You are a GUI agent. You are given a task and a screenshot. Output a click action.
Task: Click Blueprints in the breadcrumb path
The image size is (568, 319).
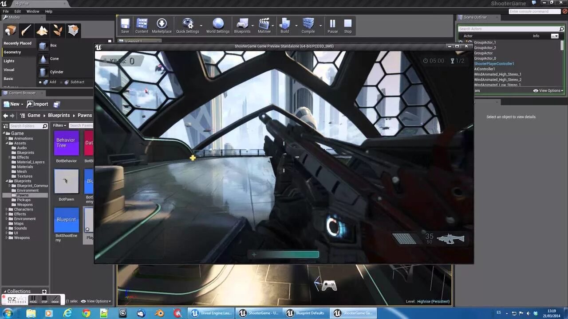(x=59, y=115)
